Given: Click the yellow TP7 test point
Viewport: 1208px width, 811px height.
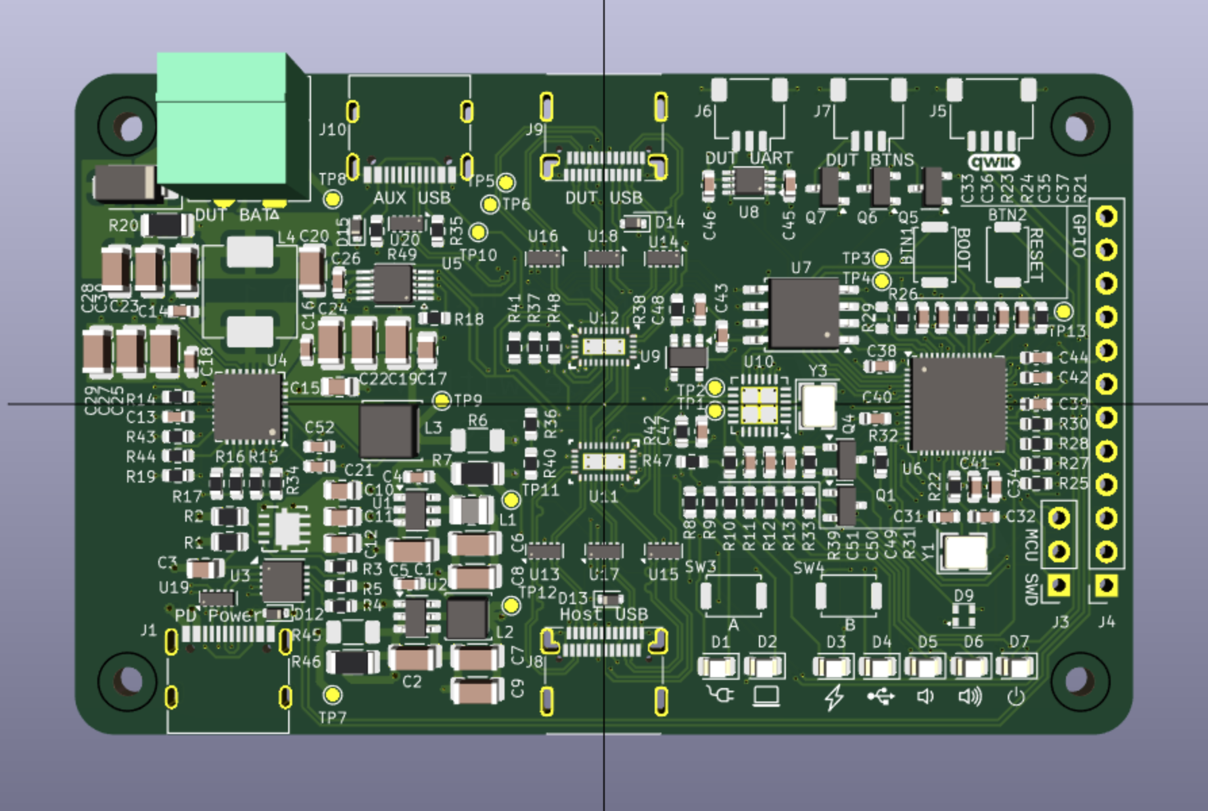Looking at the screenshot, I should [332, 695].
